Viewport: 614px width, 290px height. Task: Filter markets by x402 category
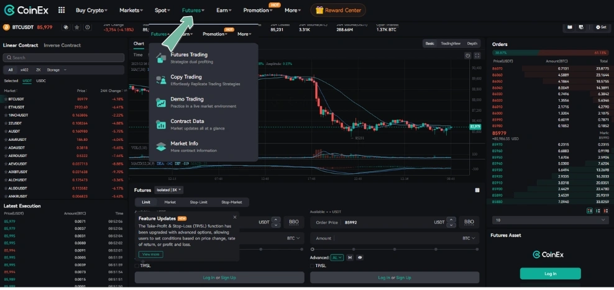[x=24, y=70]
